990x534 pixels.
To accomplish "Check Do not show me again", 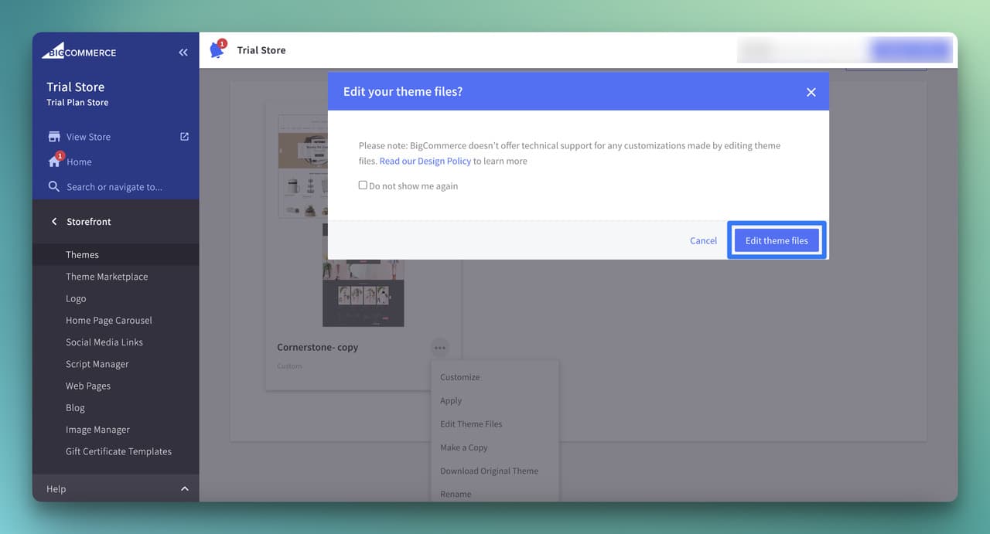I will pos(363,185).
